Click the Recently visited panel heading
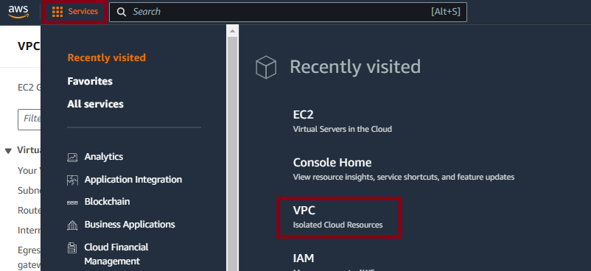The height and width of the screenshot is (271, 591). (355, 67)
